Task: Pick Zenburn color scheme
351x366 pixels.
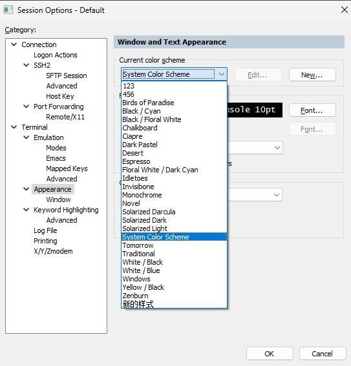Action: click(x=174, y=296)
